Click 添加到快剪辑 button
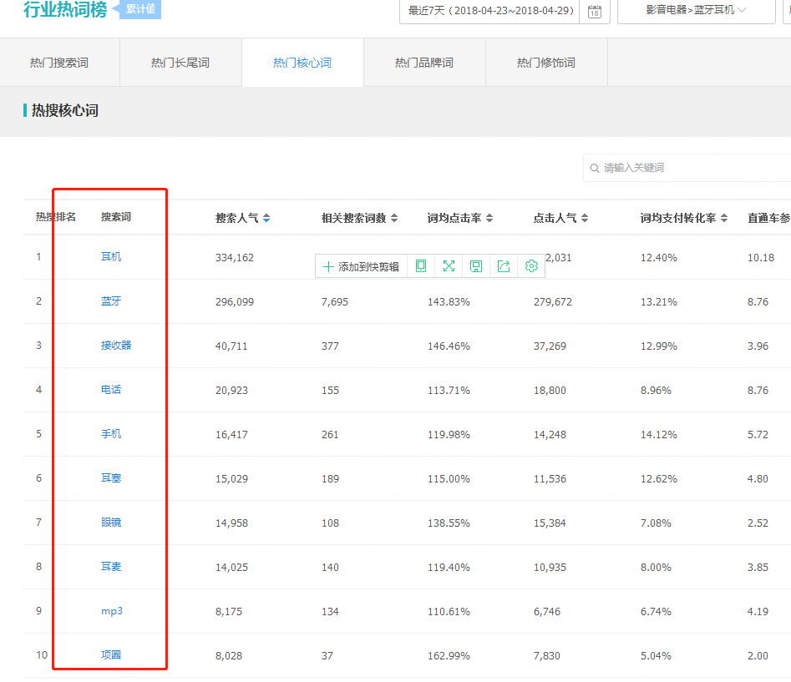The height and width of the screenshot is (682, 791). pos(361,266)
